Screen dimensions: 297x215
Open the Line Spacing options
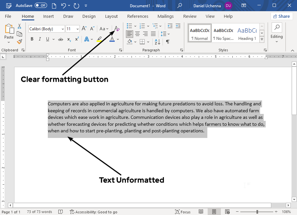(x=165, y=34)
